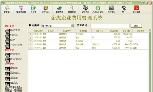Click the tag icon beside 更改密码
The image size is (153, 92).
tap(7, 36)
